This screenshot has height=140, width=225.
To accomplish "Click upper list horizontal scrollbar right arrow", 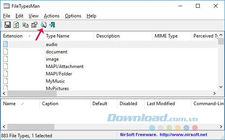I will click(x=215, y=94).
